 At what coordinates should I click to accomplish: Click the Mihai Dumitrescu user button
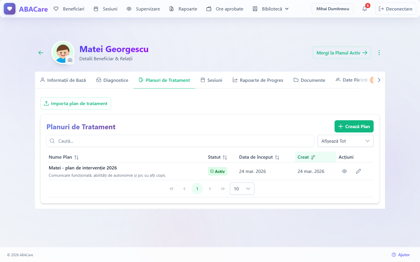tap(333, 9)
